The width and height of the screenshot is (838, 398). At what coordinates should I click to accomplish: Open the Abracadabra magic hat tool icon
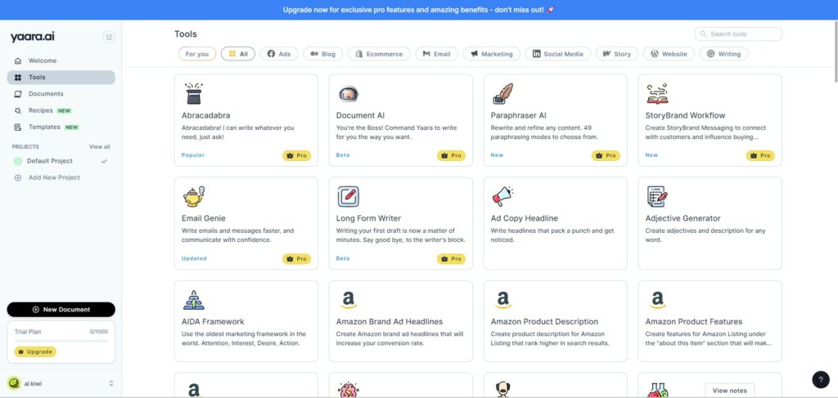point(193,93)
